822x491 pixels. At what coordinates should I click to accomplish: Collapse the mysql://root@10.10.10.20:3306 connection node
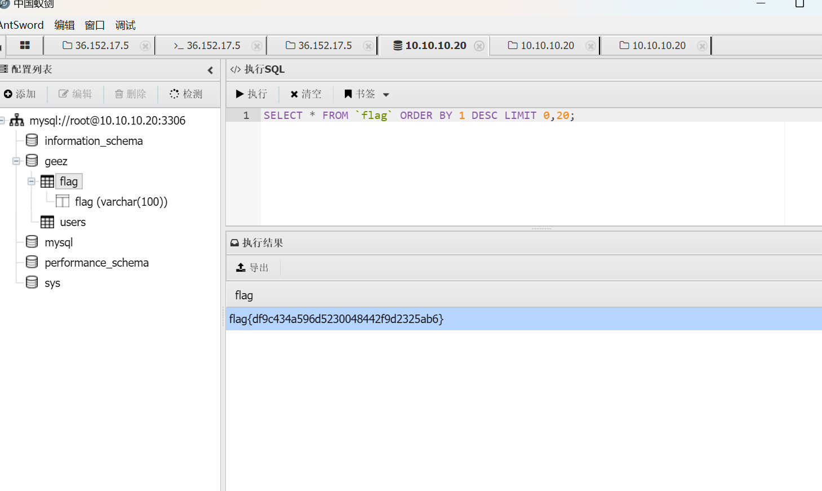(2, 121)
